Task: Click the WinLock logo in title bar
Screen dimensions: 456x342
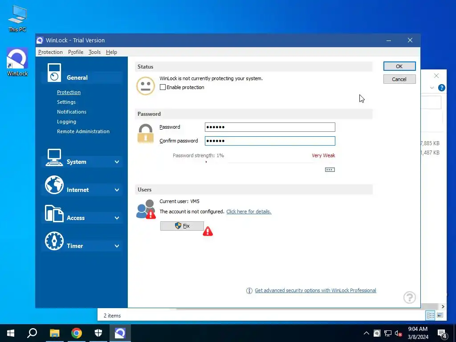Action: pos(40,41)
